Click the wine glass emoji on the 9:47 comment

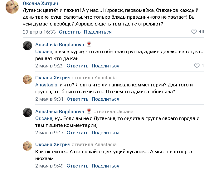(x=89, y=112)
